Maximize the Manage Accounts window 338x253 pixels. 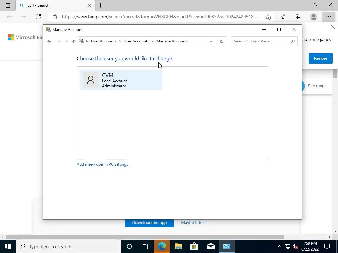coord(279,29)
